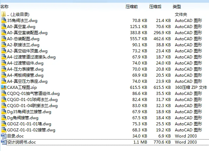This screenshot has height=151, width=209.
Task: Sort by the 压缩前 column header
Action: pos(132,6)
